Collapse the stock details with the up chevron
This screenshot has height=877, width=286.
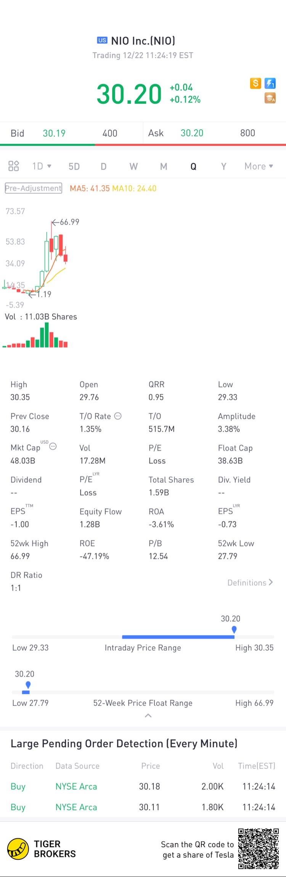point(148,716)
